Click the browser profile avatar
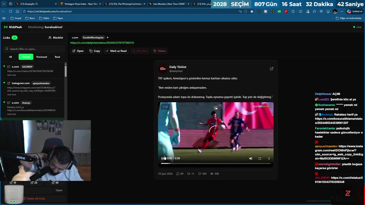Viewport: 365px width, 205px height. [x=335, y=11]
